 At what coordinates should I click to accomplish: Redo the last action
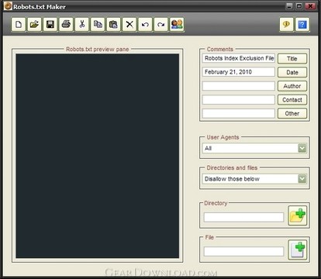[161, 25]
